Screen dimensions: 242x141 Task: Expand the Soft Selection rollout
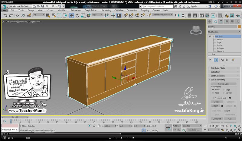point(224,76)
